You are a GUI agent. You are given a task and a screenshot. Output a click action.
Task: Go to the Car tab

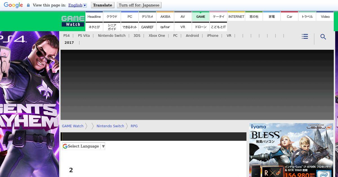point(290,16)
